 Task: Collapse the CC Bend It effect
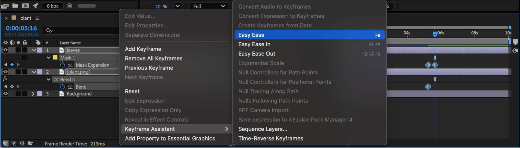click(x=48, y=79)
